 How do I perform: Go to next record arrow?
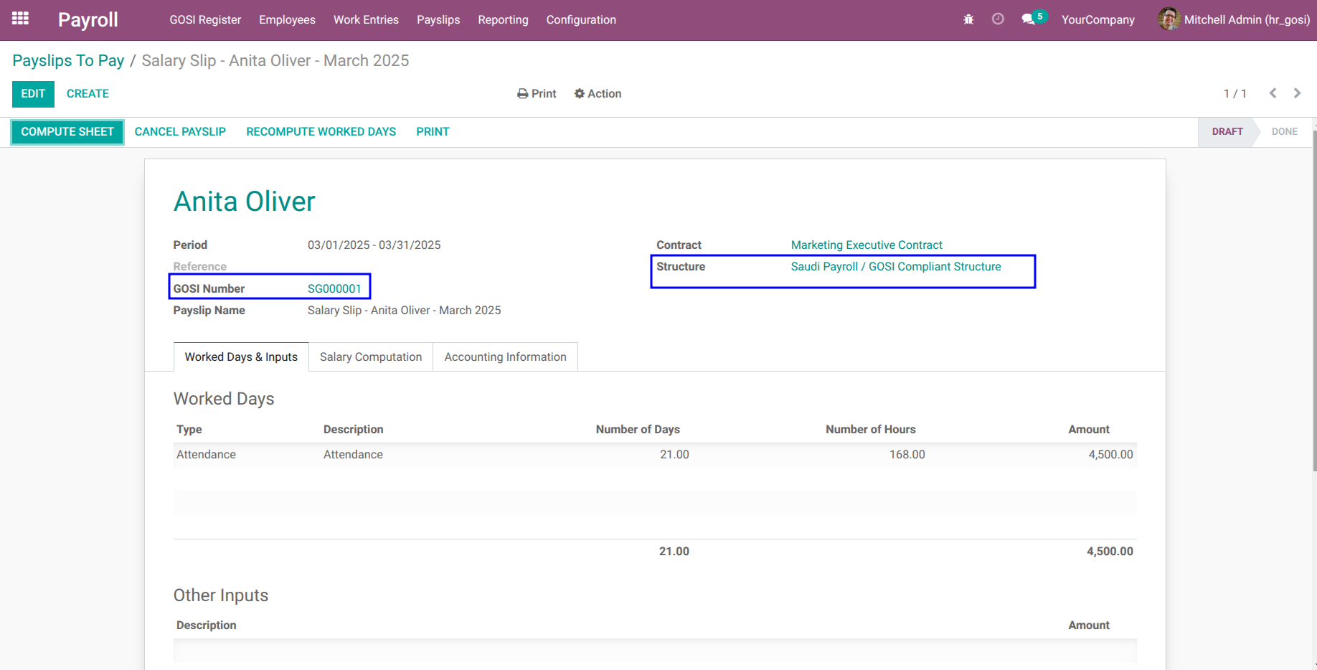tap(1297, 93)
